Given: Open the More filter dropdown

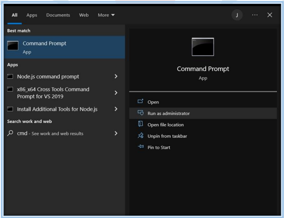Looking at the screenshot, I should 106,15.
